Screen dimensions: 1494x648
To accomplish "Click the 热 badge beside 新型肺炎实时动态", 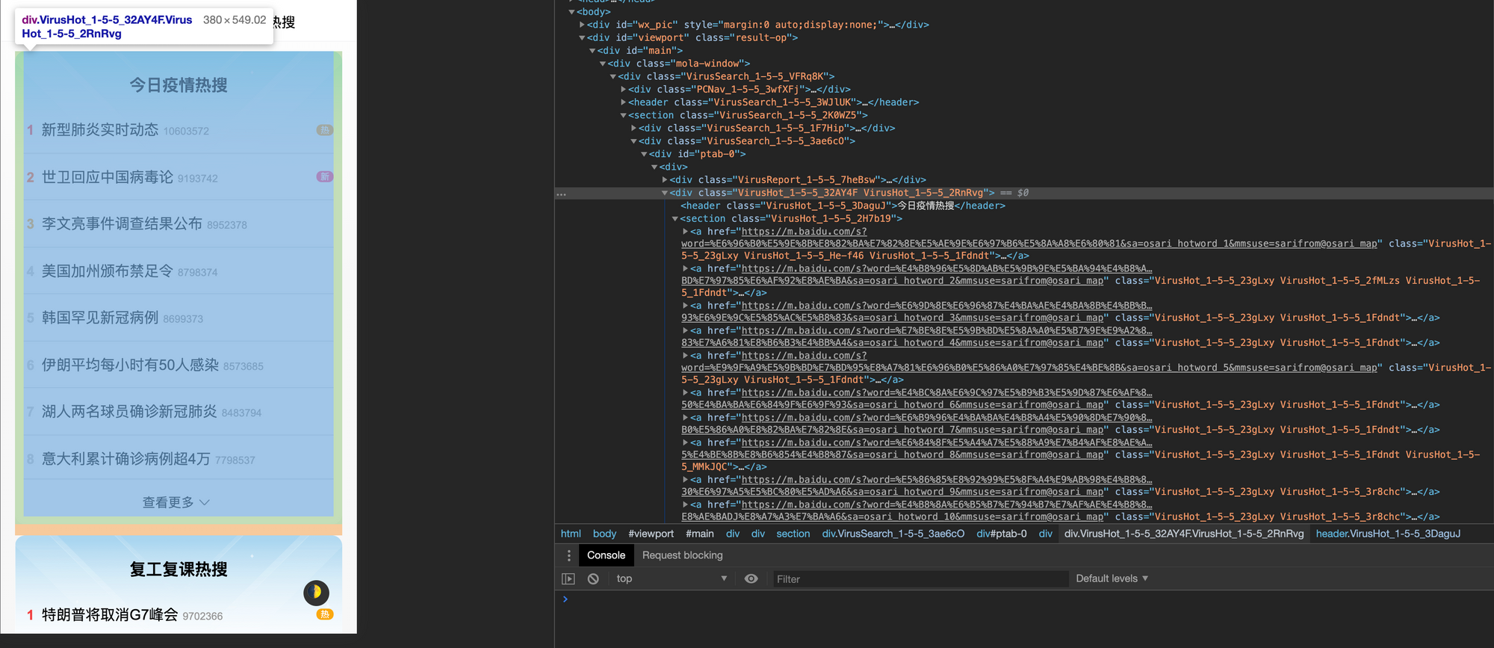I will click(x=325, y=130).
